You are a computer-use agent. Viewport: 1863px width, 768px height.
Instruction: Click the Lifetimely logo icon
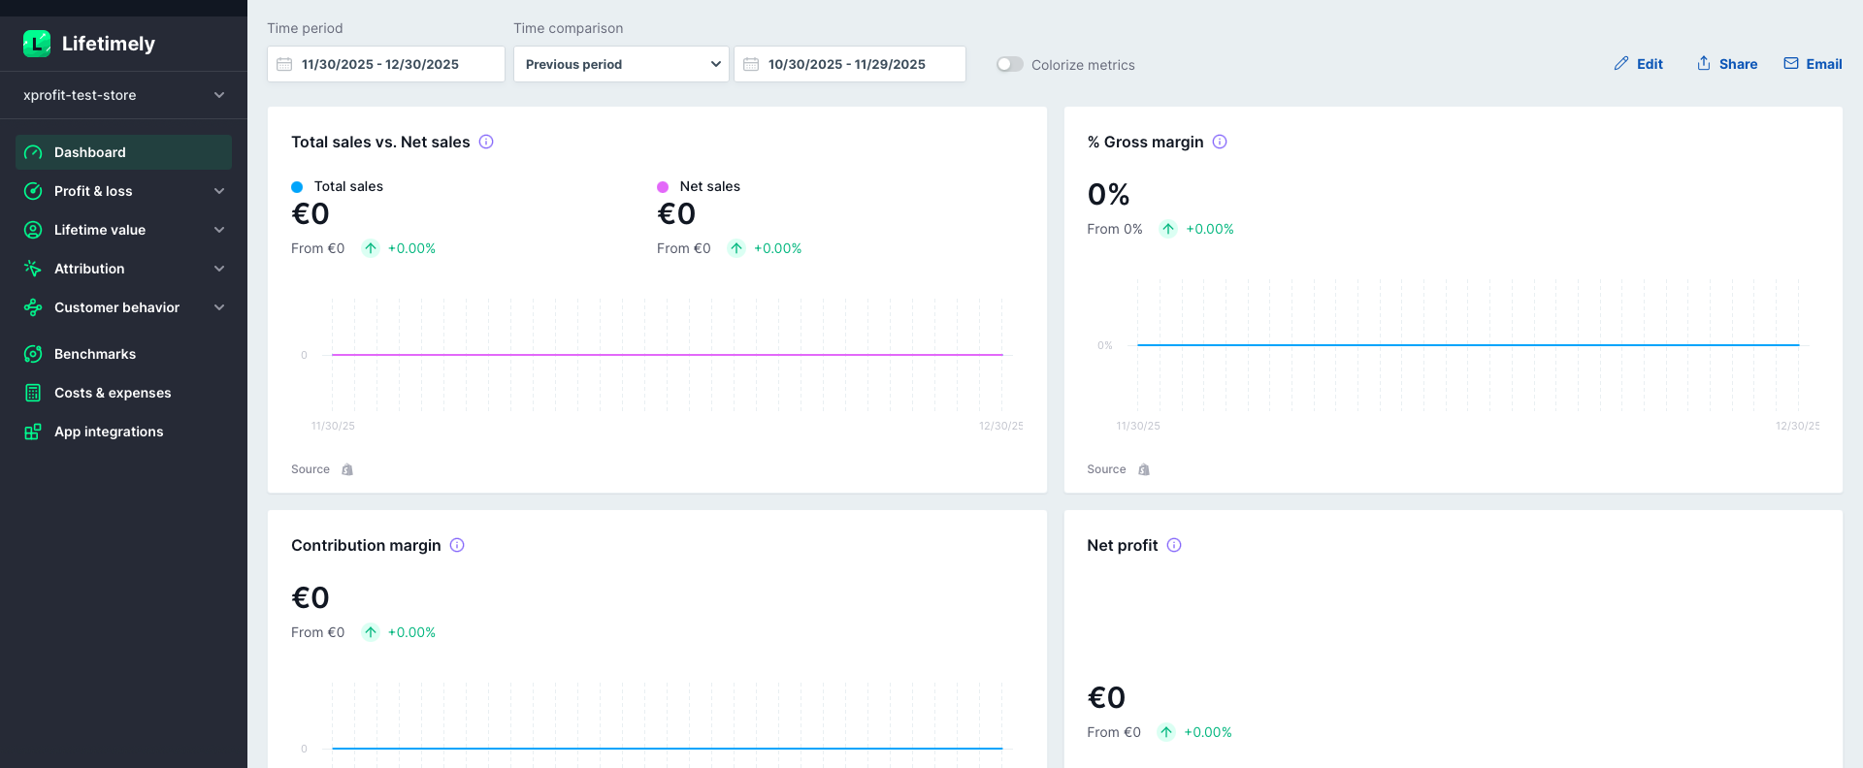[x=37, y=44]
